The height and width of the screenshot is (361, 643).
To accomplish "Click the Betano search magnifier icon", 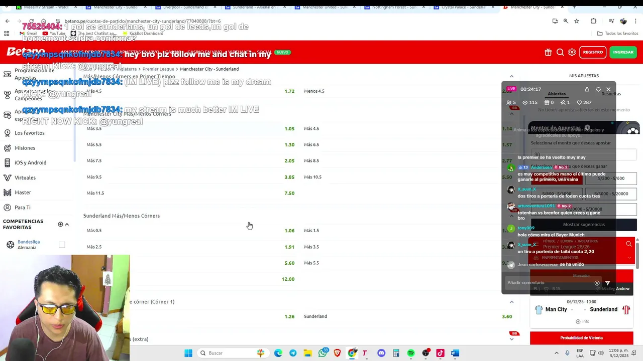I will click(560, 52).
